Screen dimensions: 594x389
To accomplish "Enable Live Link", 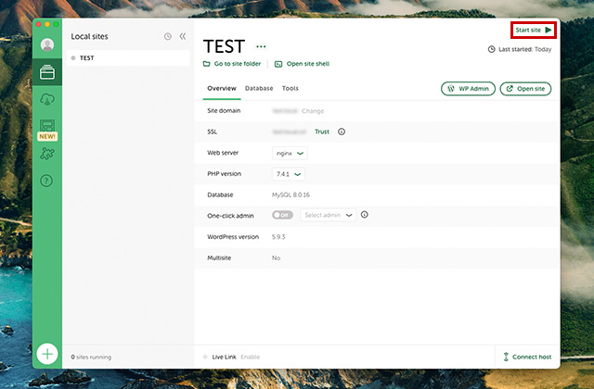I will point(251,357).
